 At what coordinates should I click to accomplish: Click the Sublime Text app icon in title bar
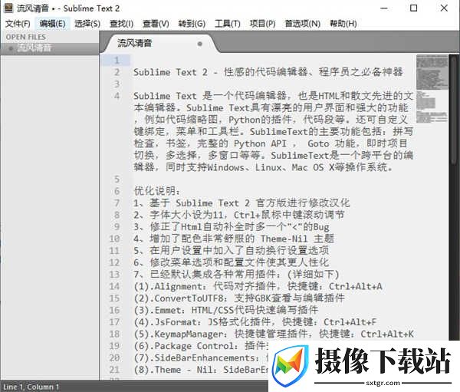click(8, 8)
